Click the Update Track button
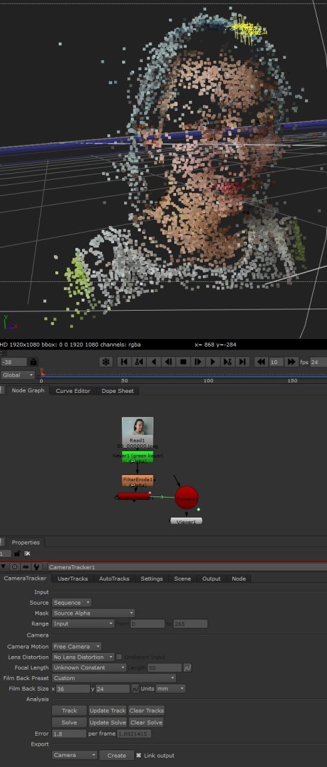This screenshot has height=767, width=327. point(107,711)
